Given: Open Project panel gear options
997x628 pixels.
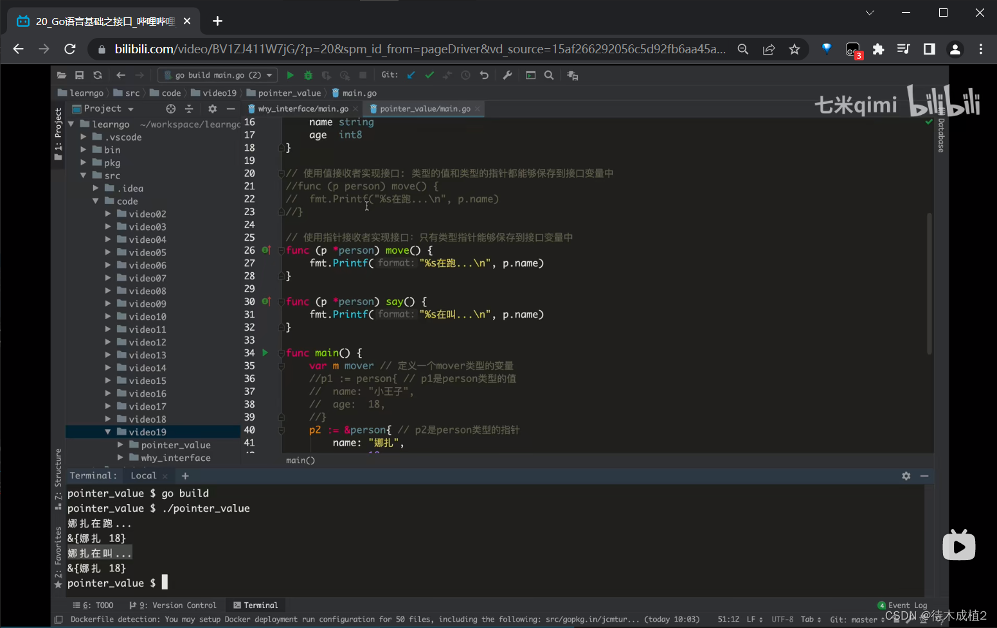Looking at the screenshot, I should (x=213, y=109).
